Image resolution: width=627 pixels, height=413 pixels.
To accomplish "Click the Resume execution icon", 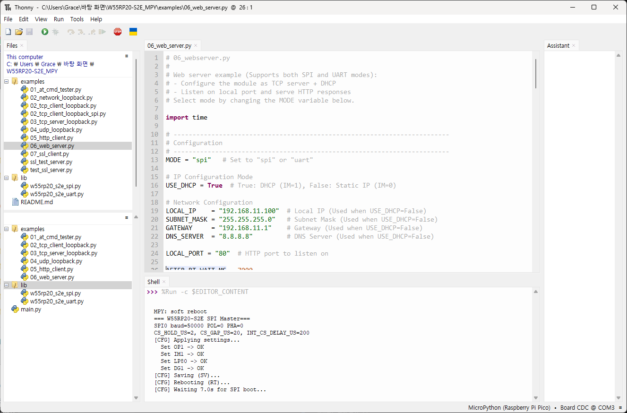I will [102, 32].
